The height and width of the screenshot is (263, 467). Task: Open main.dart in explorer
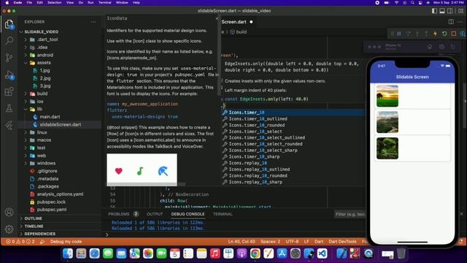pos(50,117)
